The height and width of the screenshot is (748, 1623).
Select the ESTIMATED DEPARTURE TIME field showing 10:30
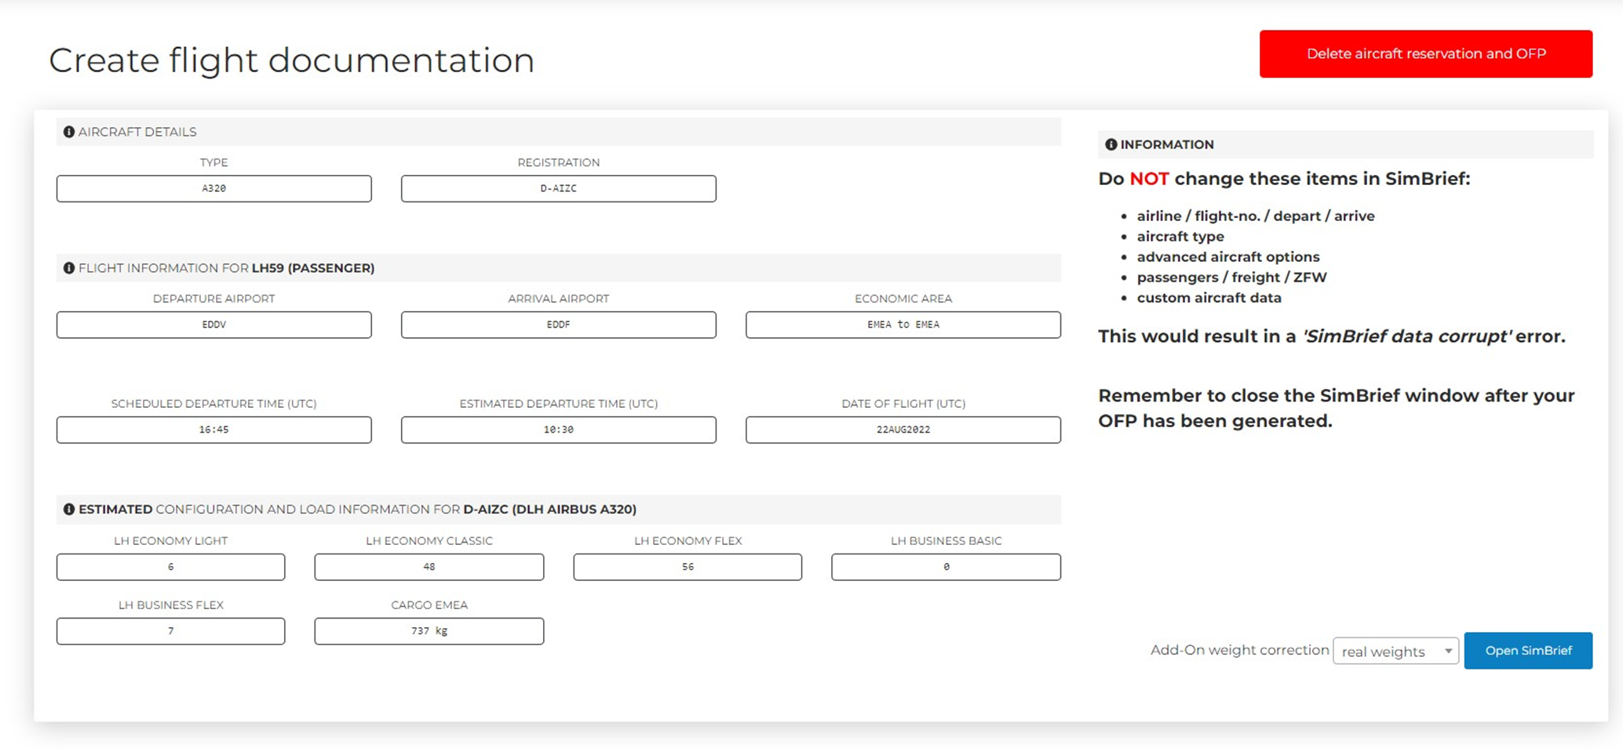[558, 430]
